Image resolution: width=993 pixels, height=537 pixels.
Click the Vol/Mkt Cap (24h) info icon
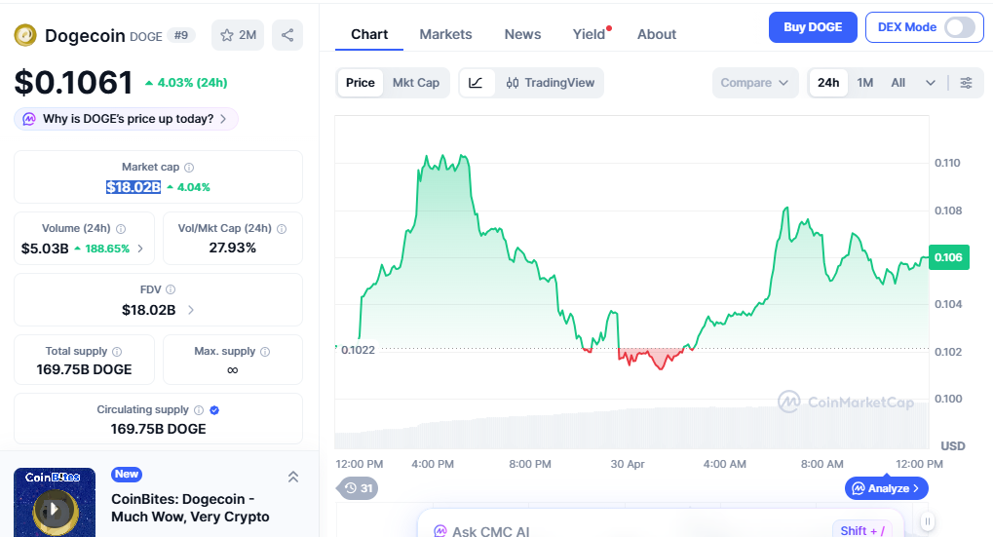tap(282, 229)
